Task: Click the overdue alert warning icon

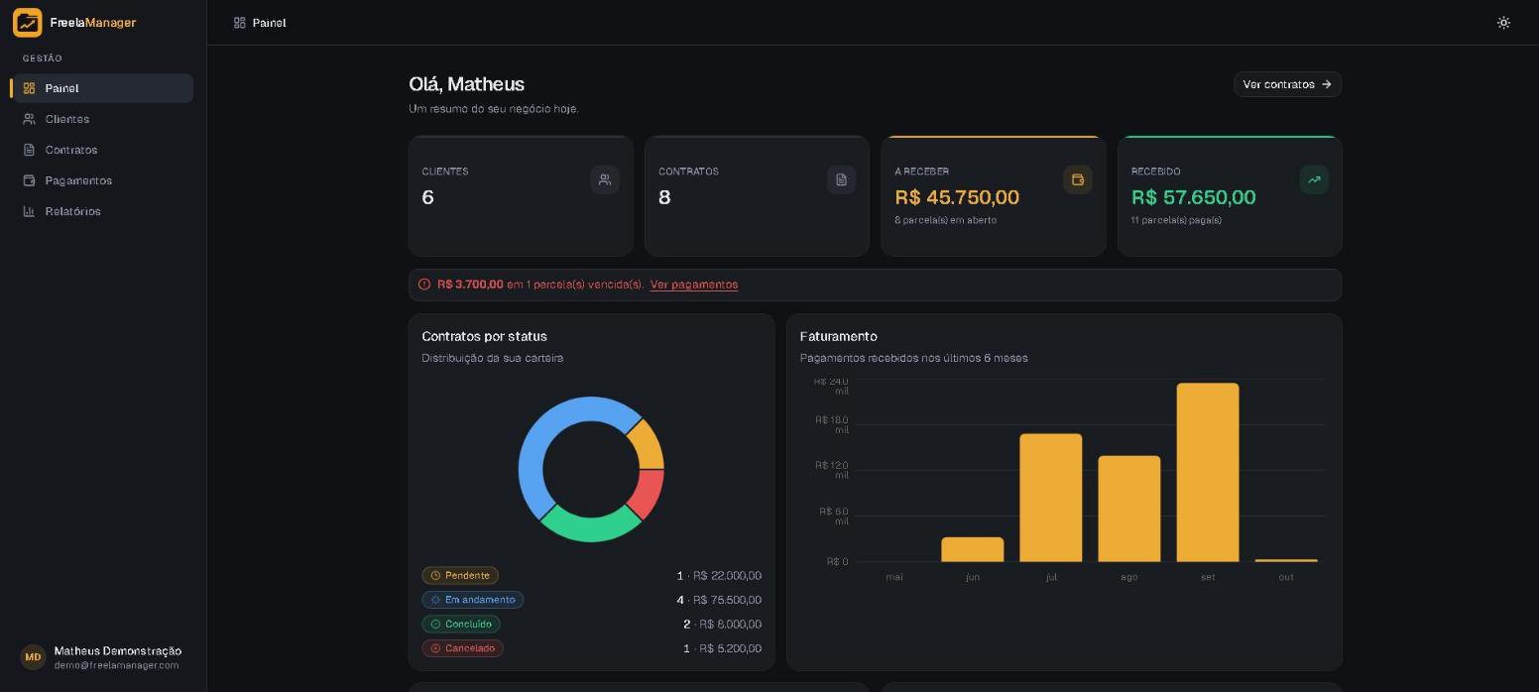Action: pyautogui.click(x=424, y=285)
